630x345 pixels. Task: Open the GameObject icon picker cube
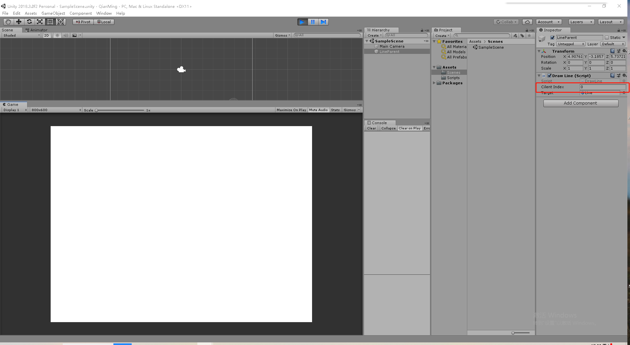542,39
